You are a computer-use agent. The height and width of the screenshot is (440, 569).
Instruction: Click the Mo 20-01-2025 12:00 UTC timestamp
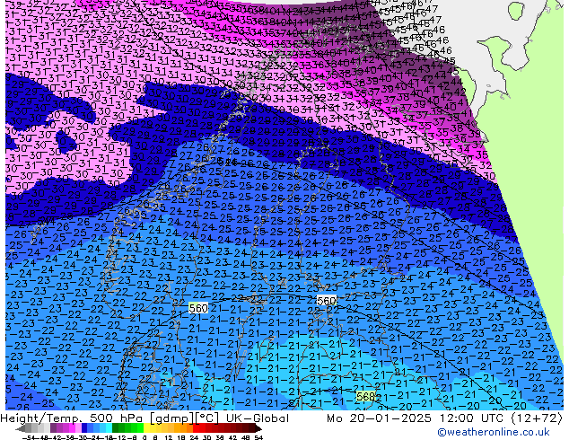click(x=415, y=418)
